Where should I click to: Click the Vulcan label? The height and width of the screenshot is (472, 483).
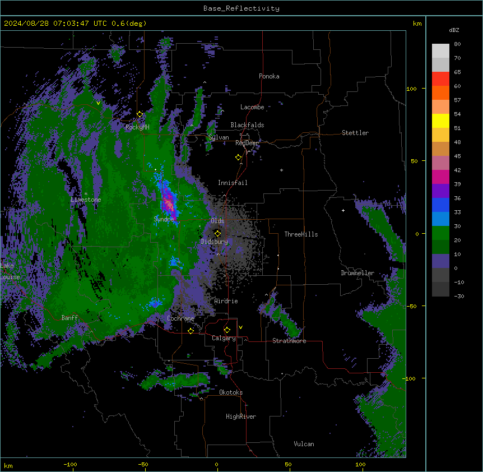[304, 444]
